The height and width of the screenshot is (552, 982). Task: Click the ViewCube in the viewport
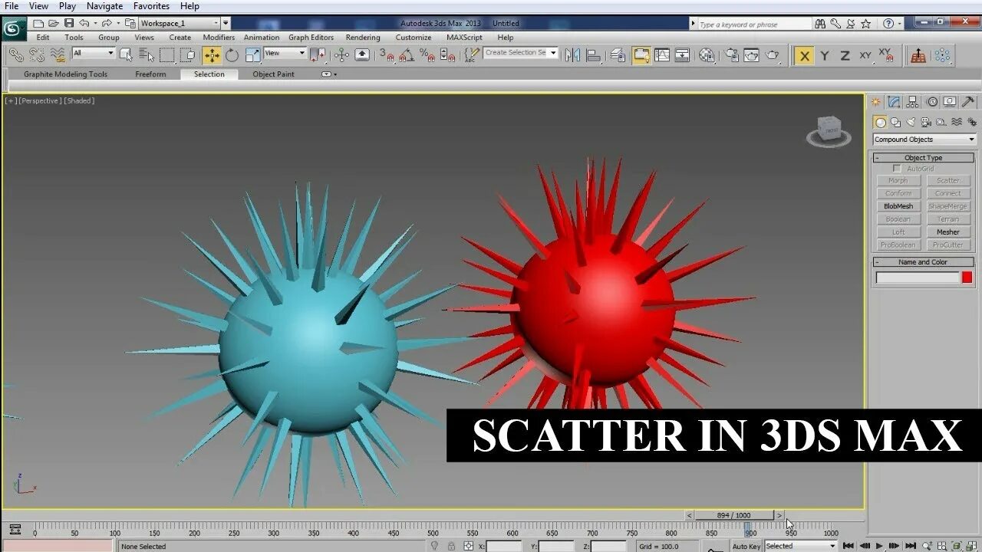click(x=829, y=130)
